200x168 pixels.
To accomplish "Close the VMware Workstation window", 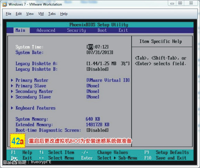I will (x=191, y=3).
